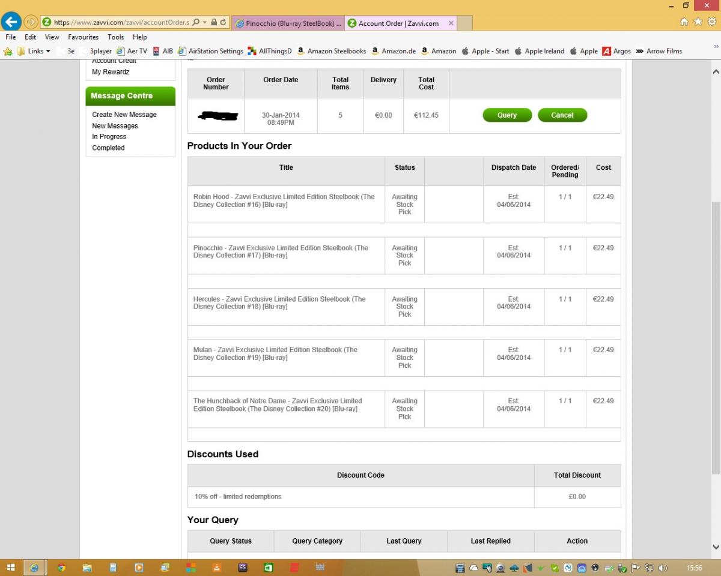721x576 pixels.
Task: Open the green Excel-style taskbar icon
Action: click(x=269, y=568)
